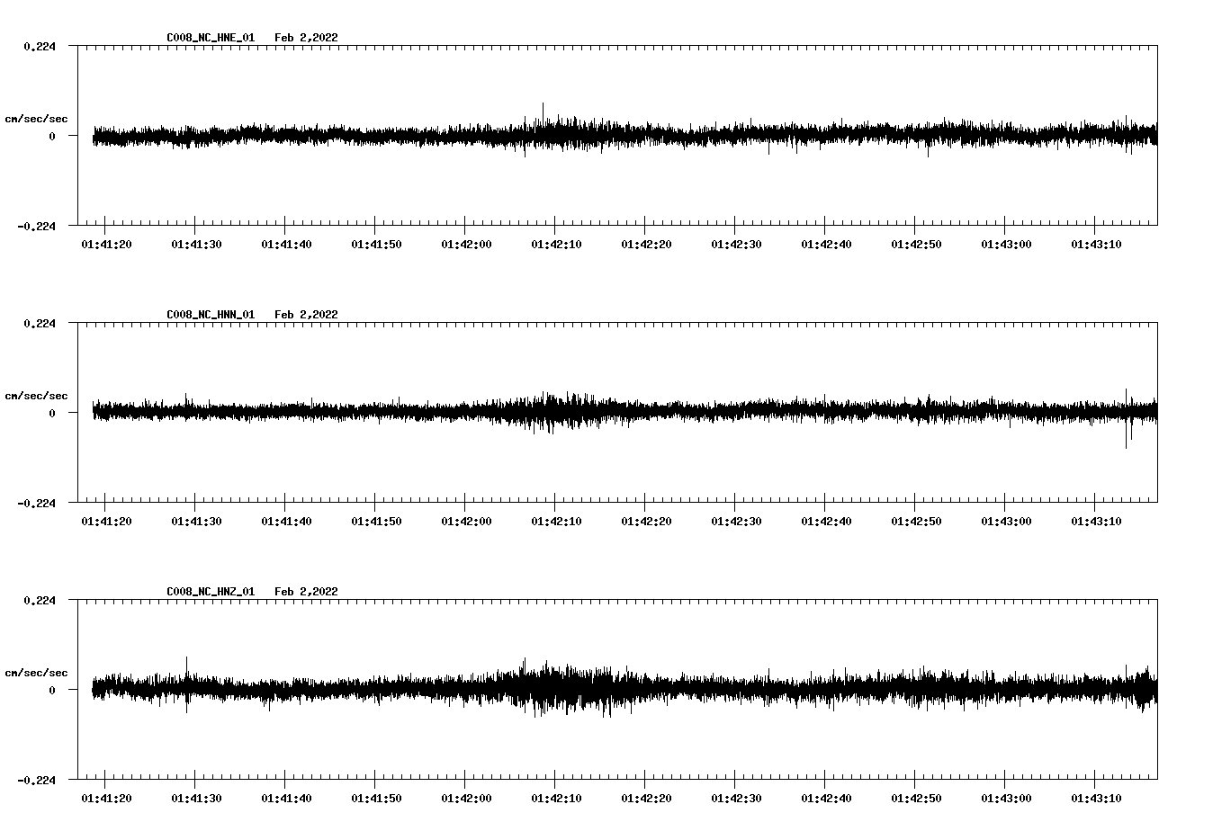
Task: Click 01:41:50 time label on HNN axis
Action: (x=376, y=522)
